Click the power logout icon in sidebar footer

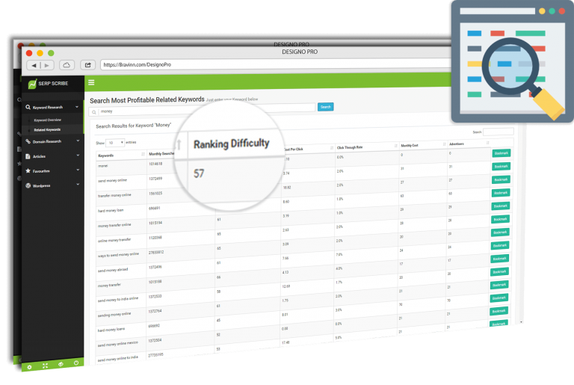[76, 363]
